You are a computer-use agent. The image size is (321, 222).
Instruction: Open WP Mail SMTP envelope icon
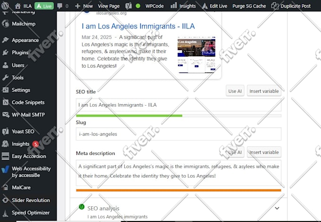point(6,115)
